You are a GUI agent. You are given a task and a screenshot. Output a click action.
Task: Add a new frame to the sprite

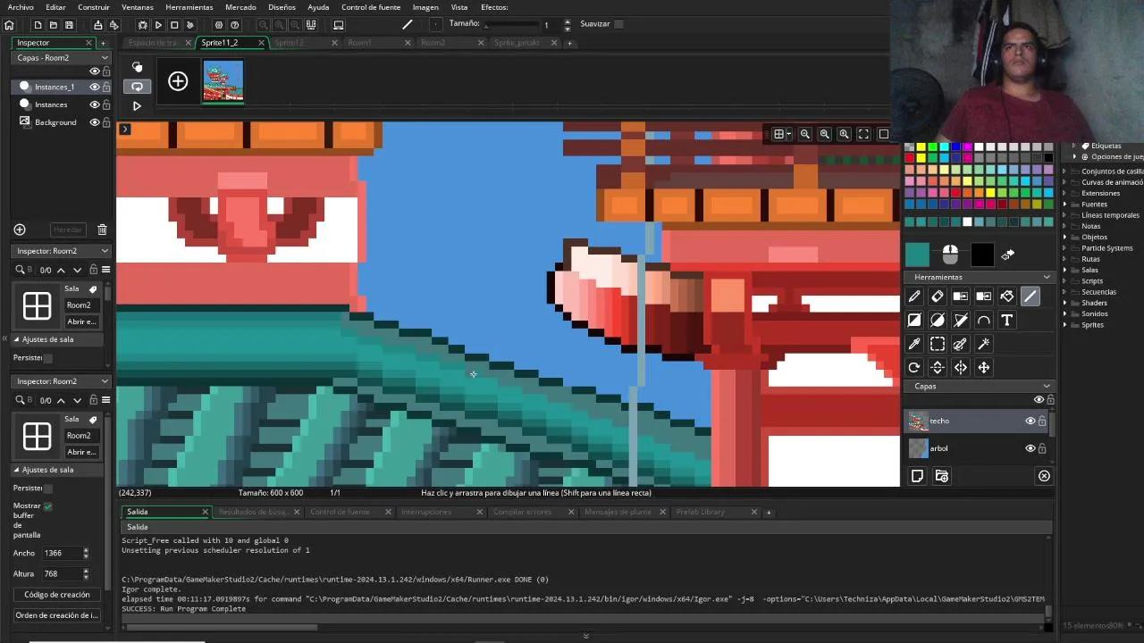pyautogui.click(x=178, y=82)
